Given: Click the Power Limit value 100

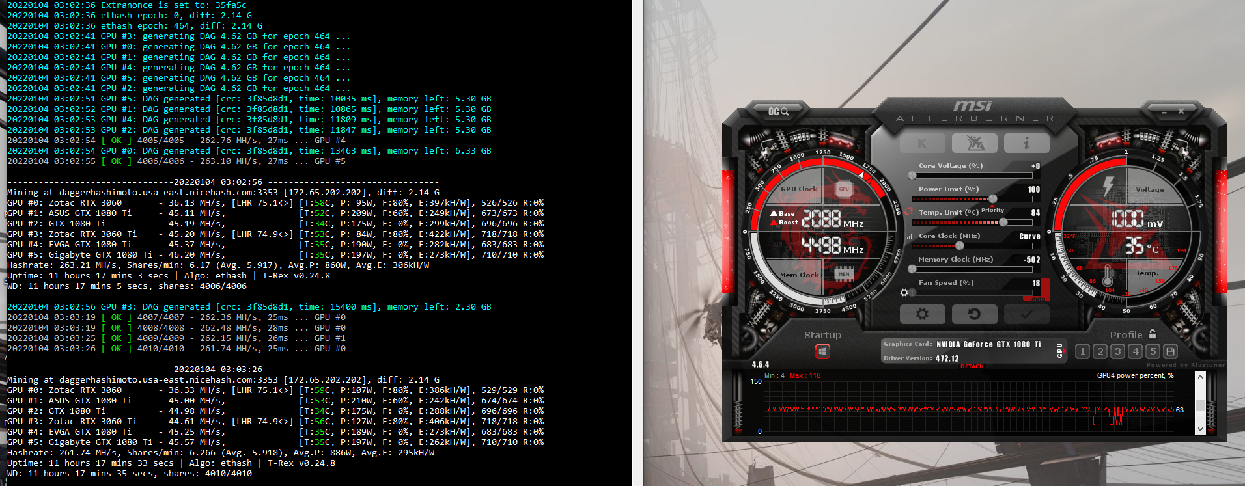Looking at the screenshot, I should pos(1034,189).
